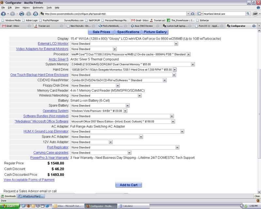This screenshot has width=261, height=209.
Task: Expand the Floppy Disk Drive dropdown
Action: point(118,86)
